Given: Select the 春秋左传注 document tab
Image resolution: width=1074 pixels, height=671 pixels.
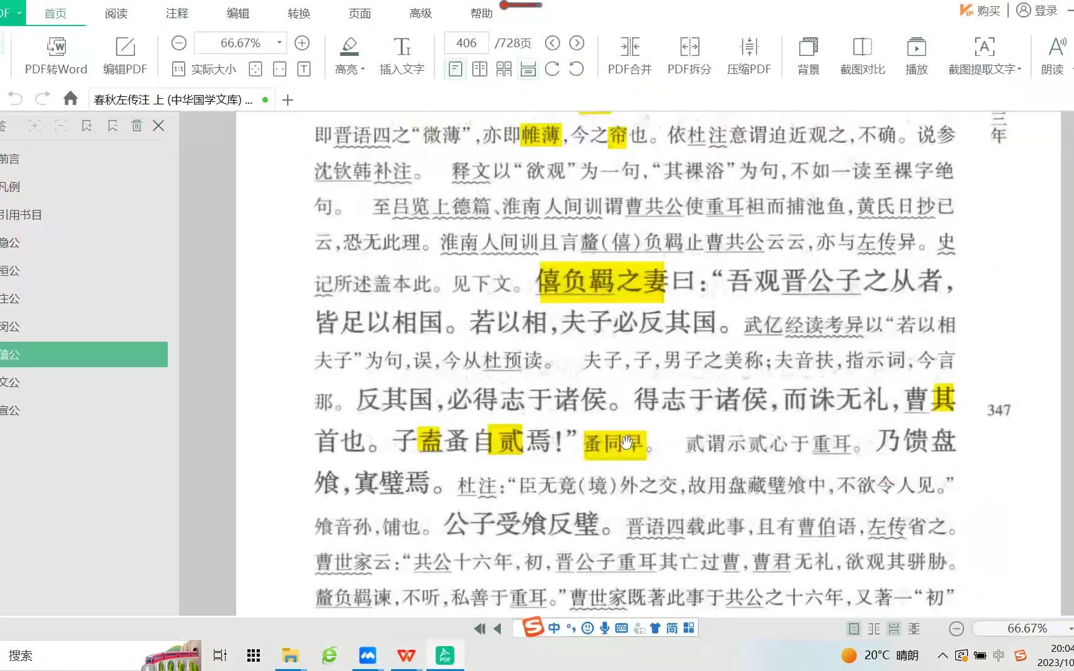Looking at the screenshot, I should pyautogui.click(x=181, y=99).
